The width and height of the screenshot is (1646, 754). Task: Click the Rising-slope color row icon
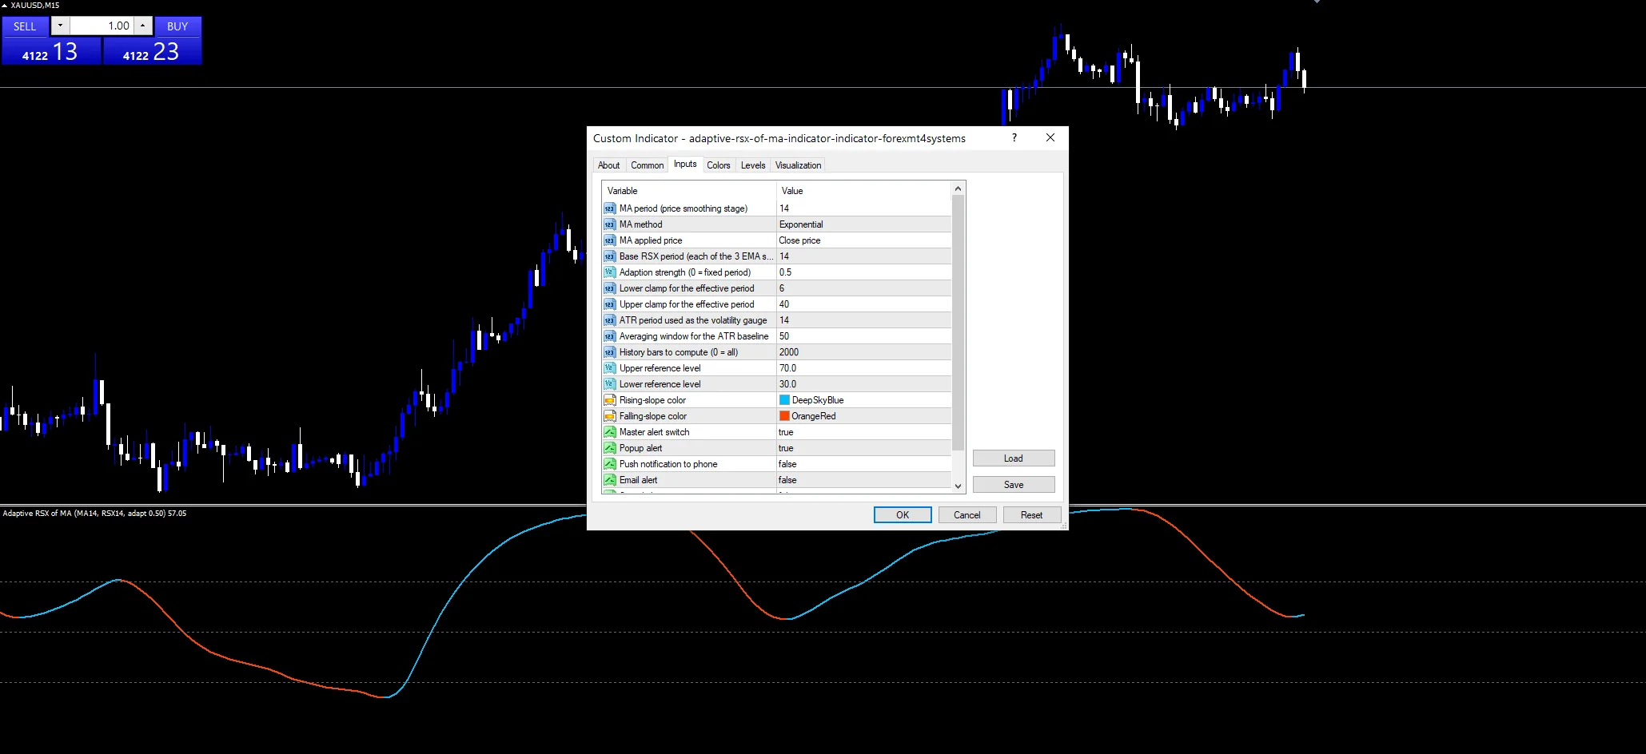[609, 400]
